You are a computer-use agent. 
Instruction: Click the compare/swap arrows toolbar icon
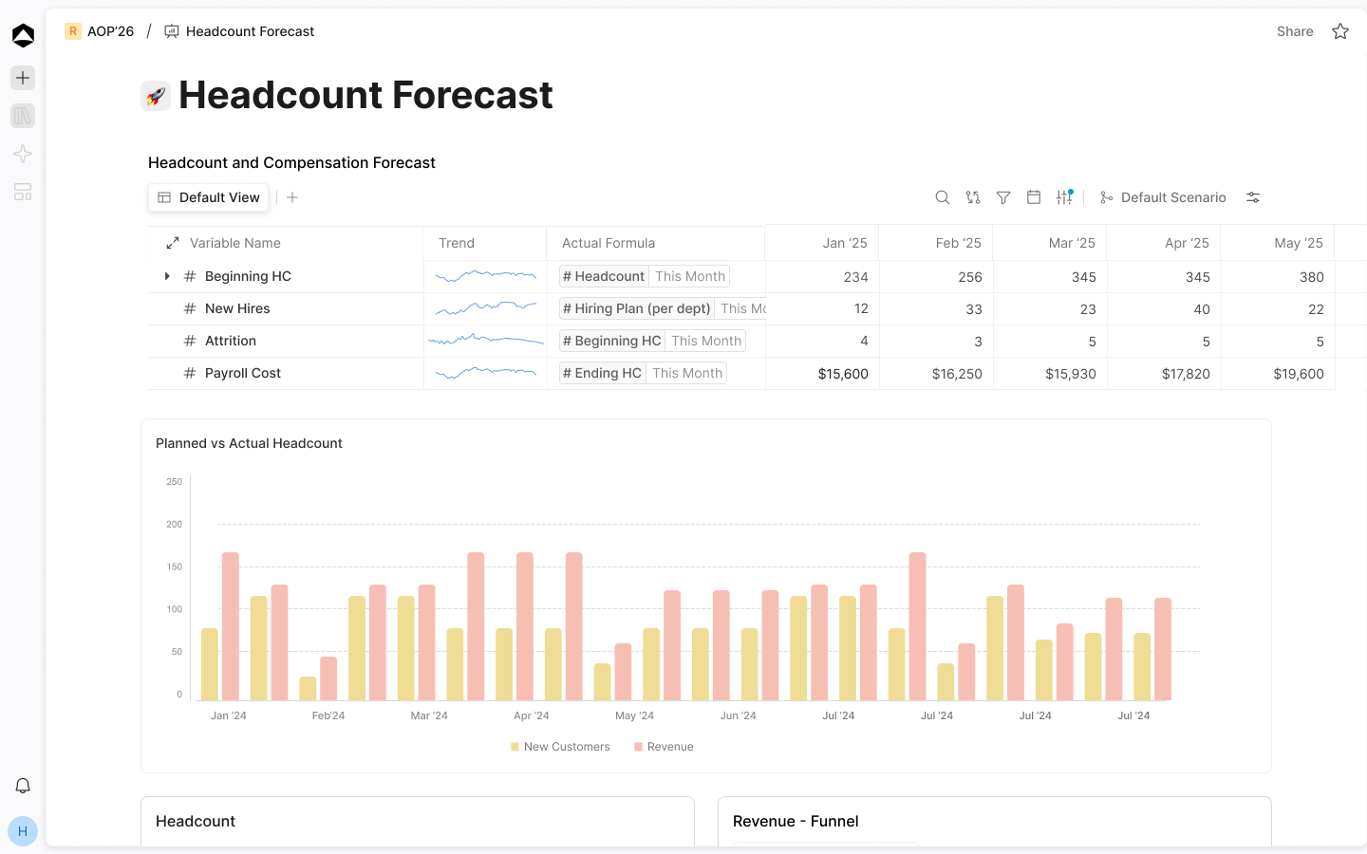click(x=973, y=197)
